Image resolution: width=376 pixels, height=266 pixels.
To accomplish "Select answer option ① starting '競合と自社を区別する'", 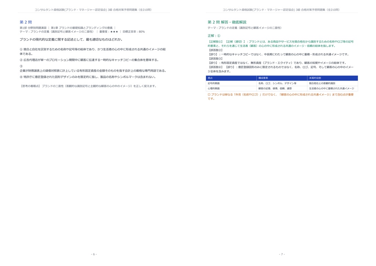I will click(93, 51).
